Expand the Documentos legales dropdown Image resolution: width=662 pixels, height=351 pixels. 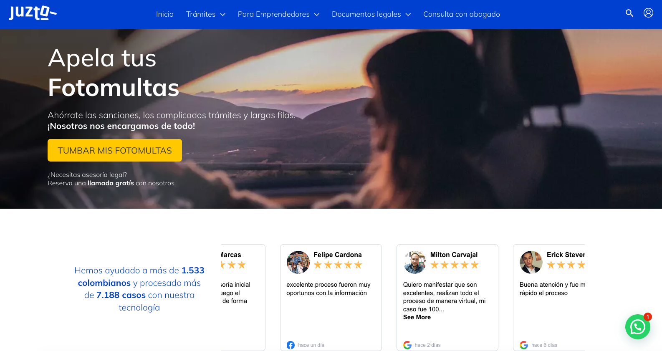point(371,14)
